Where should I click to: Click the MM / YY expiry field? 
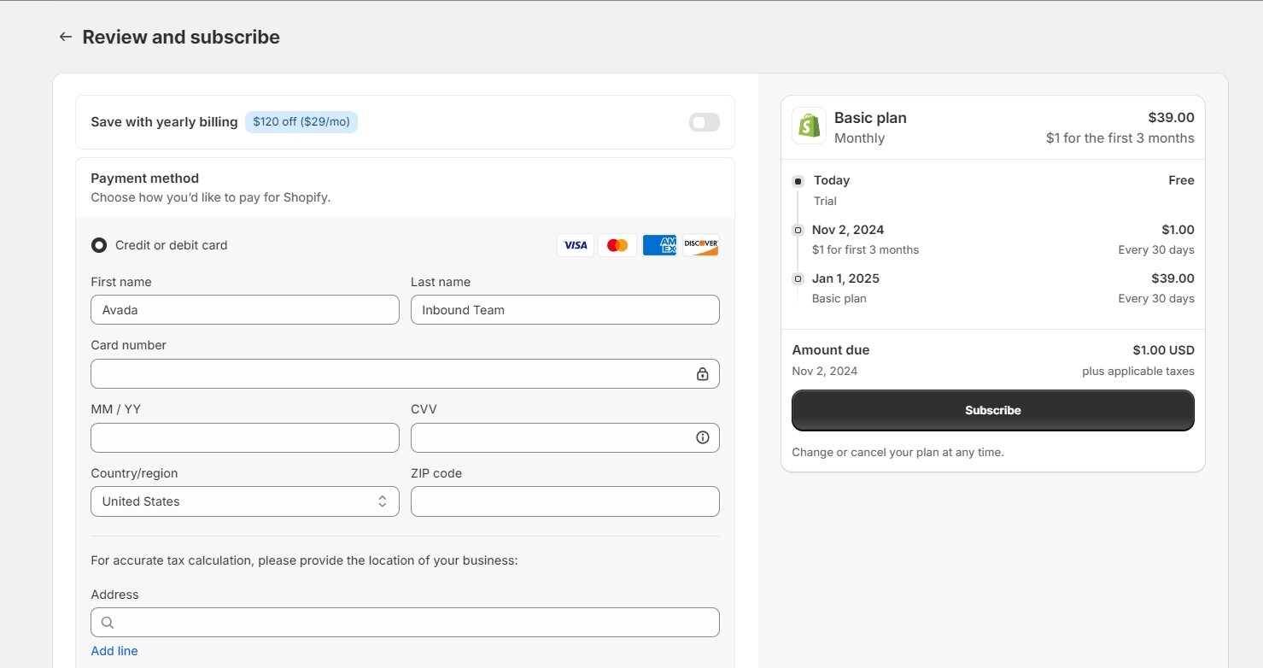pos(245,437)
